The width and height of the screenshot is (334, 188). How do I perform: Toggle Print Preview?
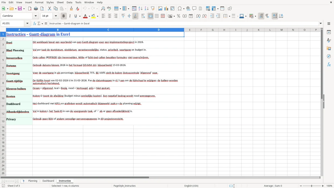pos(42,9)
